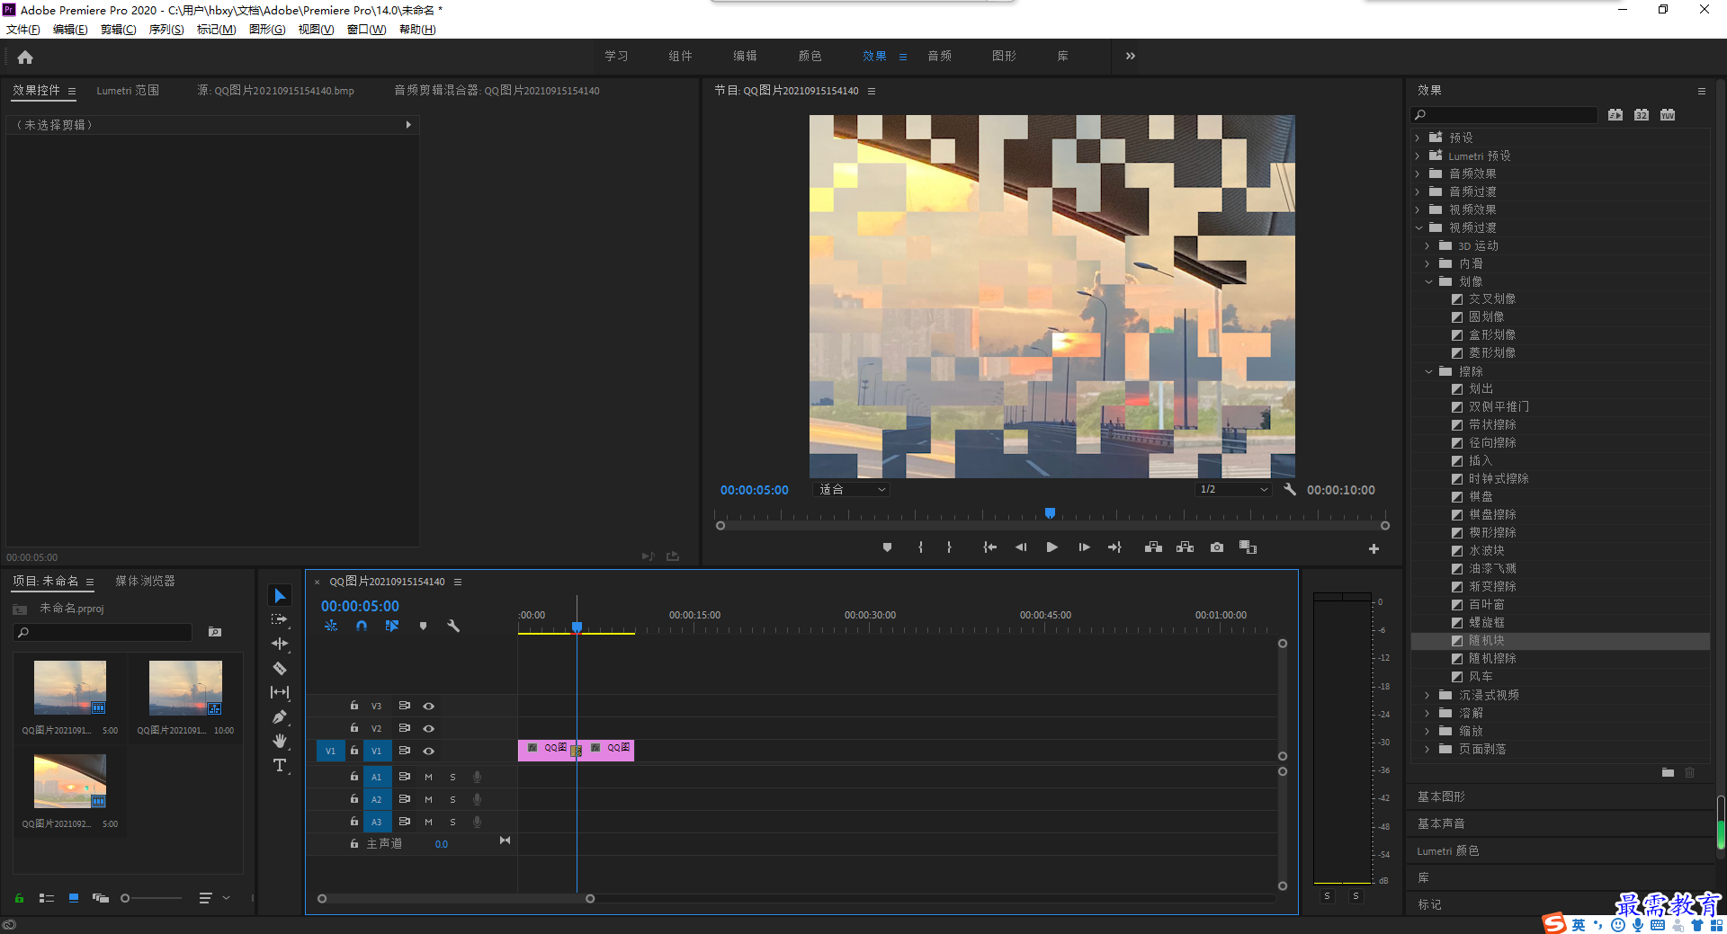
Task: Select the Selection arrow tool
Action: pos(280,596)
